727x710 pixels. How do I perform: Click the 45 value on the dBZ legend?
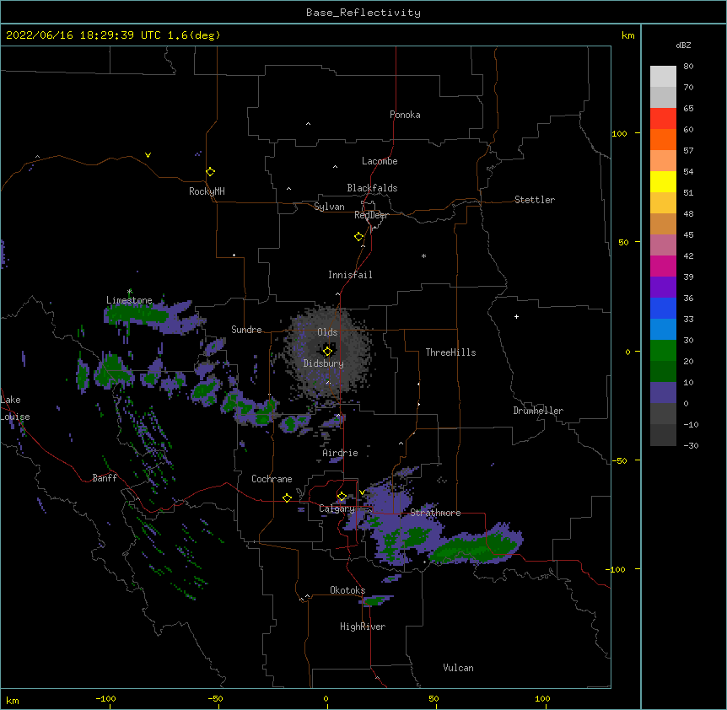pyautogui.click(x=688, y=235)
